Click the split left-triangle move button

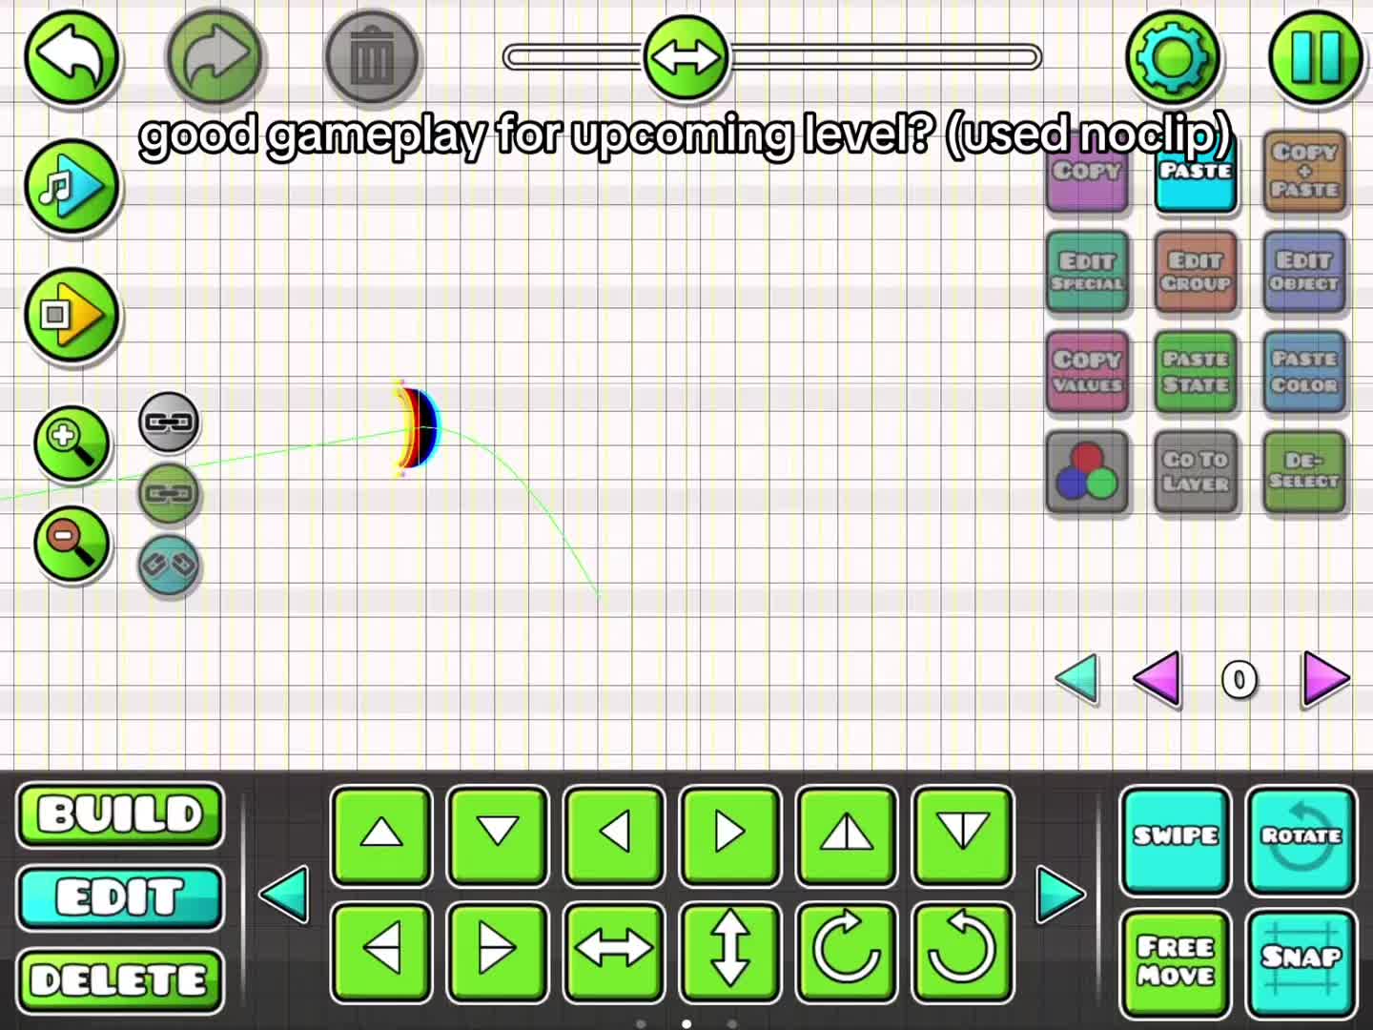point(381,951)
